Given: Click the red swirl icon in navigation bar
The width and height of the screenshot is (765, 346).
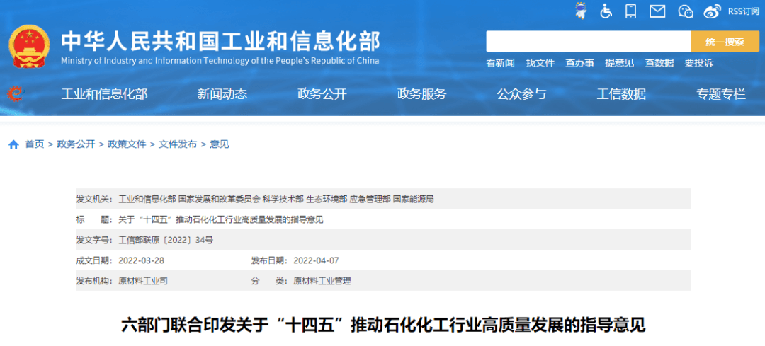Looking at the screenshot, I should tap(16, 93).
